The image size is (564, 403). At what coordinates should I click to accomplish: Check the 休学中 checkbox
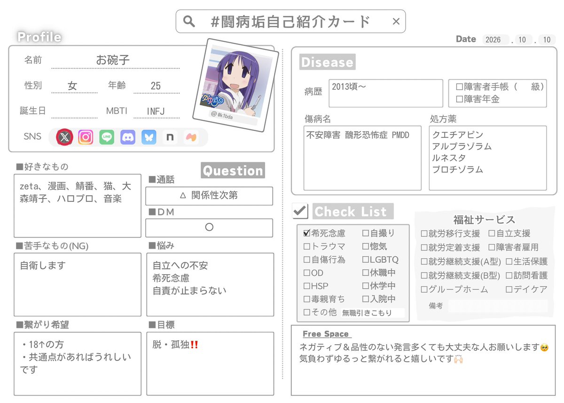click(366, 285)
